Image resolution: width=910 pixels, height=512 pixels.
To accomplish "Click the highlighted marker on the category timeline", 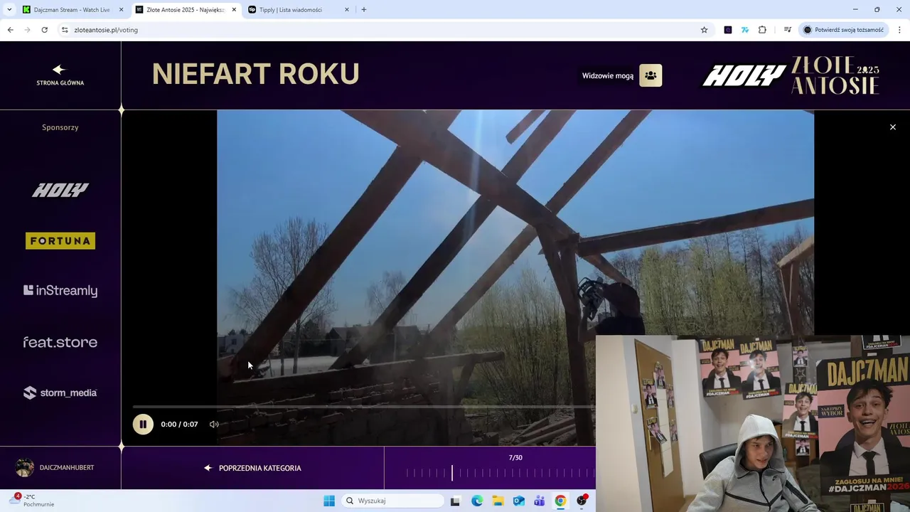I will (x=451, y=473).
